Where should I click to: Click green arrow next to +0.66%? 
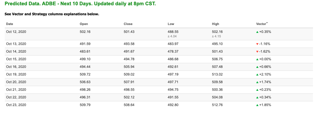click(257, 67)
